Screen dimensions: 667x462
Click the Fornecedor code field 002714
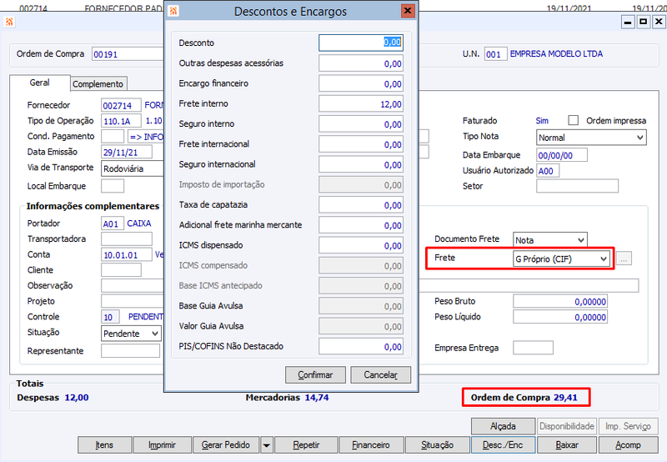[121, 105]
